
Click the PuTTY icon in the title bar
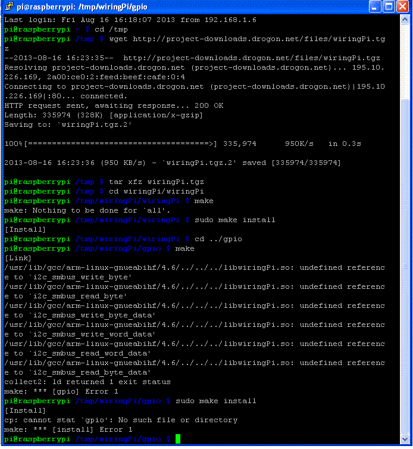pyautogui.click(x=10, y=7)
